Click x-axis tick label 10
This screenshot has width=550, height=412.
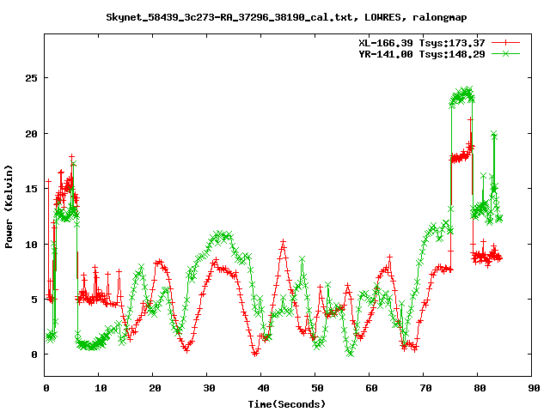[101, 388]
